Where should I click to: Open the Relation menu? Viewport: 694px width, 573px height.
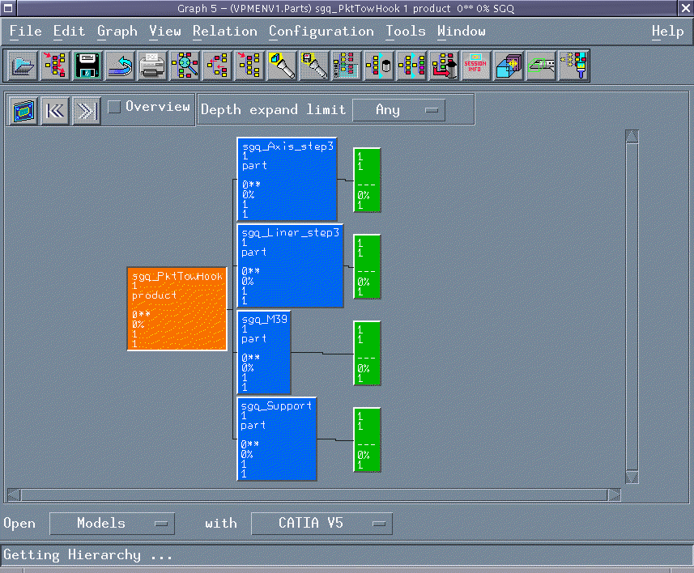pyautogui.click(x=224, y=32)
